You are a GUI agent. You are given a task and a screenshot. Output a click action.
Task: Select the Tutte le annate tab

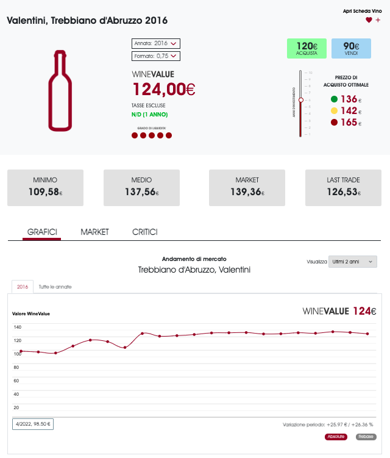click(x=55, y=287)
